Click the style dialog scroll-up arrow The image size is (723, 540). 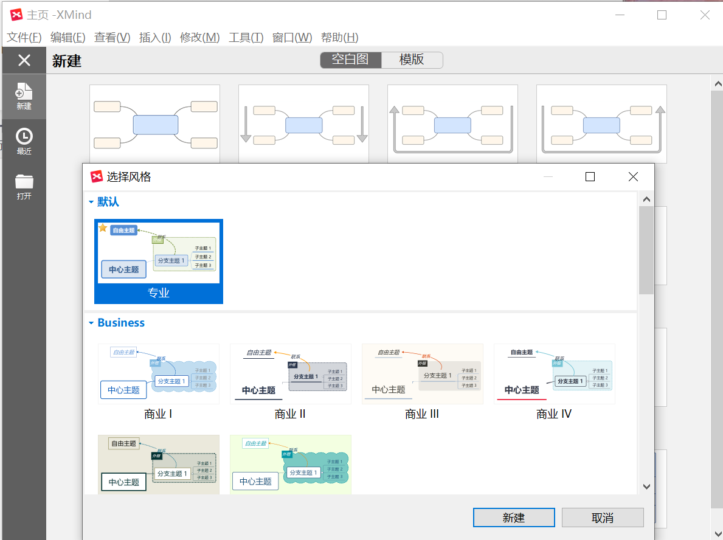(646, 199)
